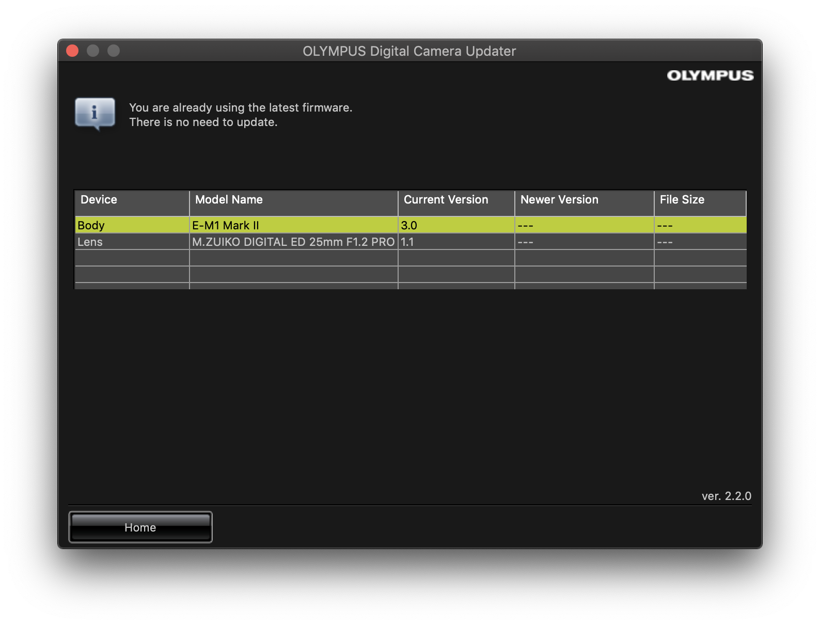The image size is (820, 625).
Task: Click the Newer Version column header
Action: [585, 203]
